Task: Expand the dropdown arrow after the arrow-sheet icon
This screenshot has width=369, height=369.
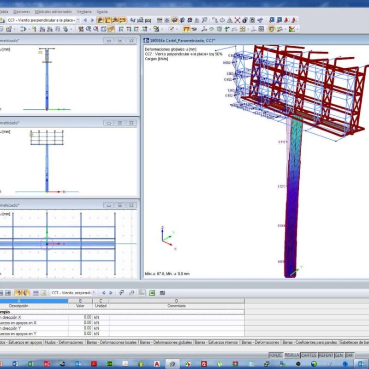Action: 29,29
